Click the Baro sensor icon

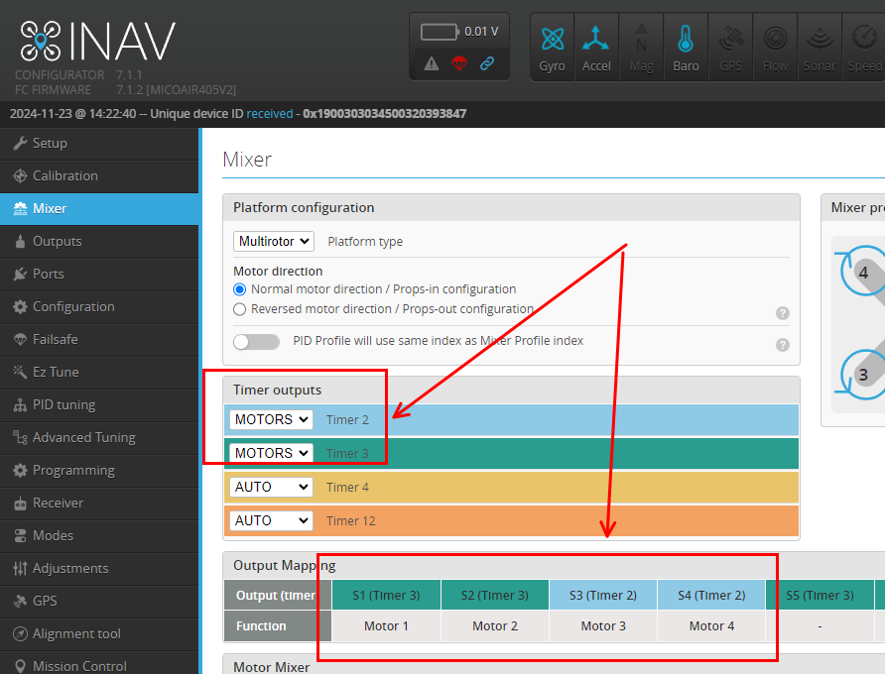click(686, 49)
